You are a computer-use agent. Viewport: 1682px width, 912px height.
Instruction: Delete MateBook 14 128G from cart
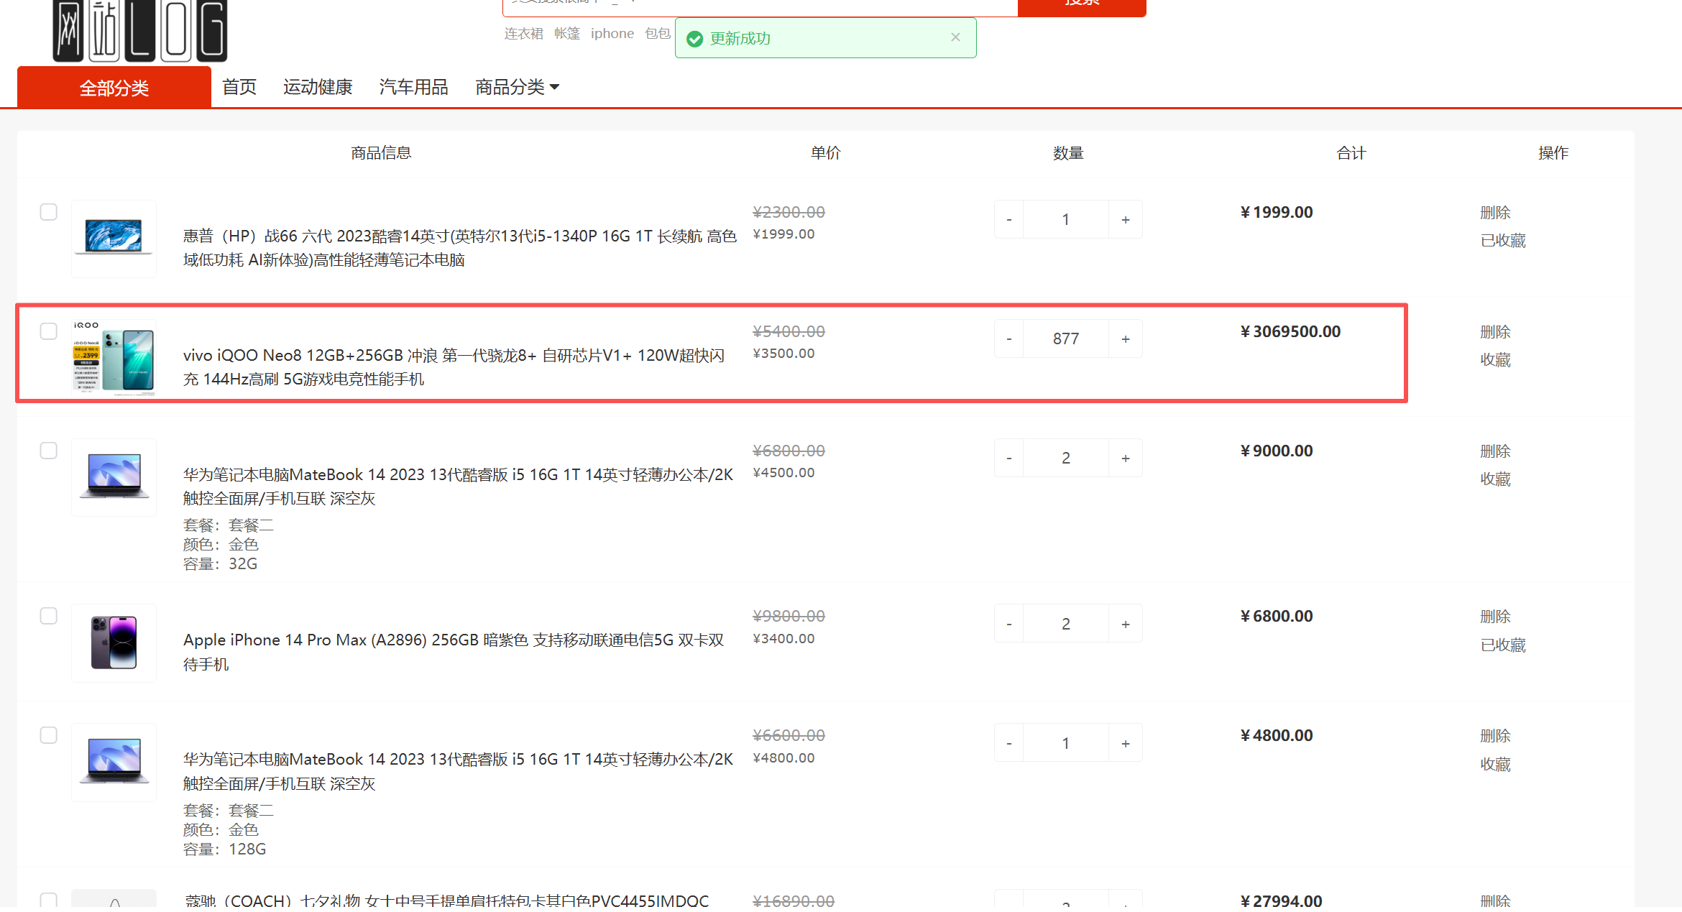point(1495,736)
